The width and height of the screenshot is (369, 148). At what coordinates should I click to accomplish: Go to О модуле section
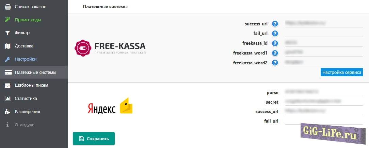pos(25,125)
